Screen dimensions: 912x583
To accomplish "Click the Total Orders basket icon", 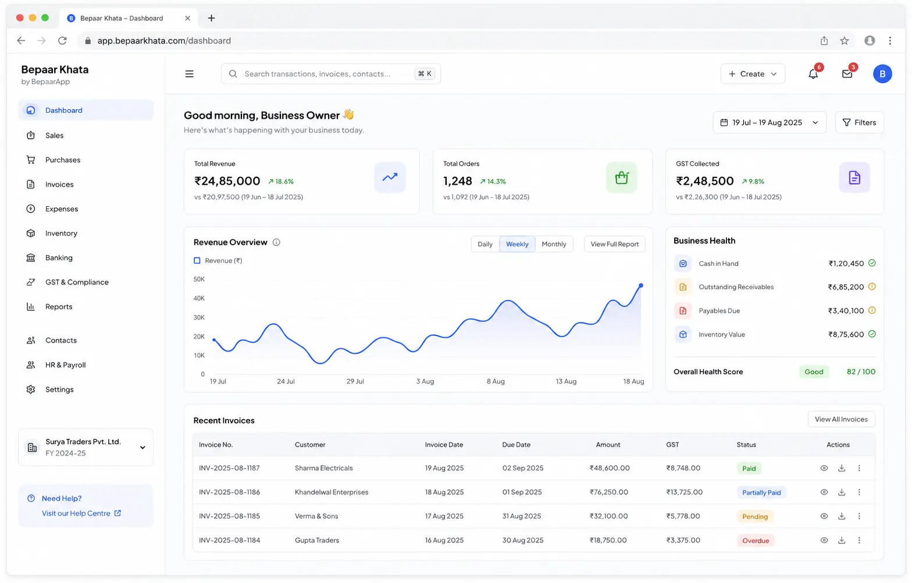I will [x=622, y=177].
